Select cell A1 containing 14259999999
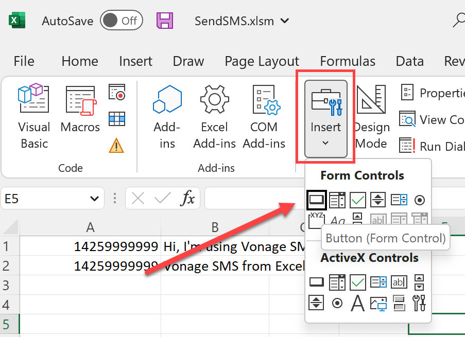This screenshot has width=465, height=337. point(90,246)
